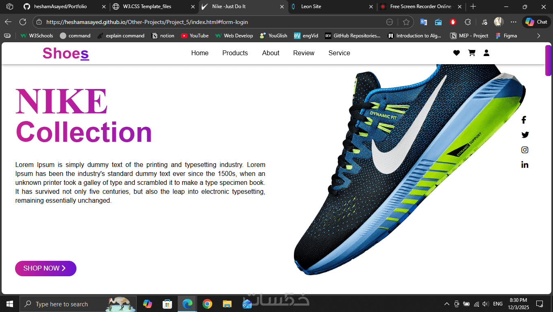
Task: Click the Windows taskbar search box
Action: pyautogui.click(x=78, y=304)
